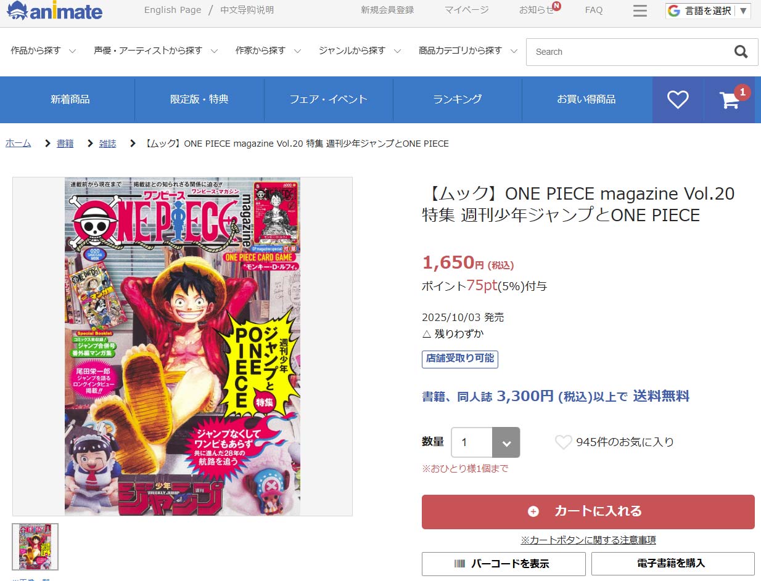Open the shopping cart icon

730,100
